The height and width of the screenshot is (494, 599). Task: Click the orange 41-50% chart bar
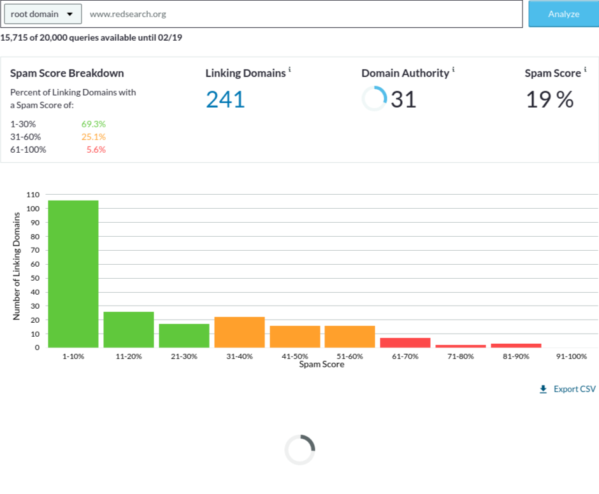(x=295, y=337)
